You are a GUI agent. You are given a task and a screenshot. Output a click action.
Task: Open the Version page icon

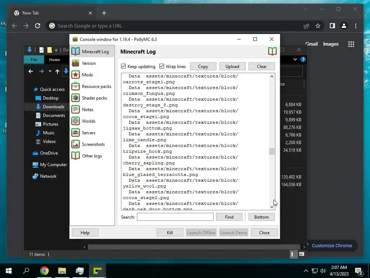coord(76,63)
